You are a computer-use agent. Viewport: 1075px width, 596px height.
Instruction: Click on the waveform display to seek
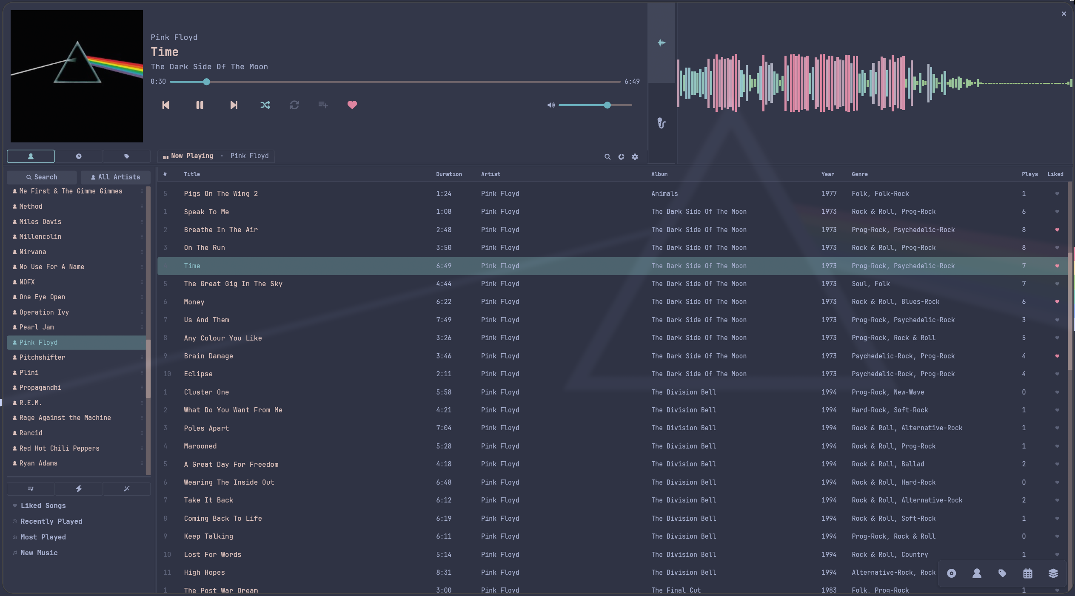pyautogui.click(x=874, y=83)
